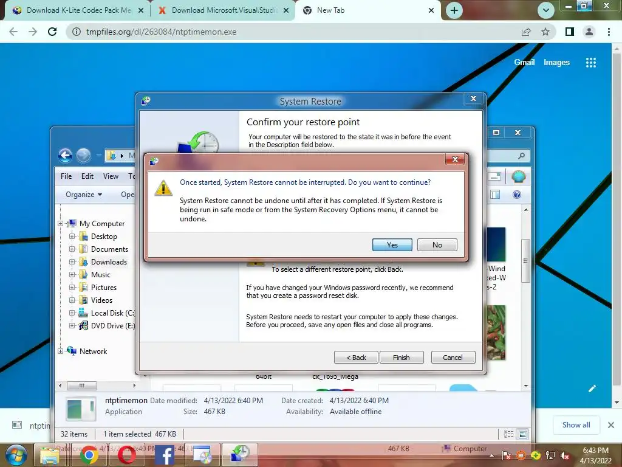Close the warning dialog with the red X
The width and height of the screenshot is (622, 467).
(x=455, y=159)
